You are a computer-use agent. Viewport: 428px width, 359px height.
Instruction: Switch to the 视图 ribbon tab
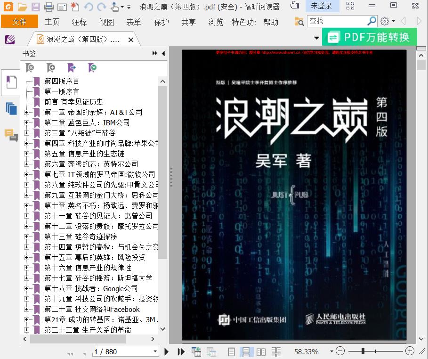point(106,22)
